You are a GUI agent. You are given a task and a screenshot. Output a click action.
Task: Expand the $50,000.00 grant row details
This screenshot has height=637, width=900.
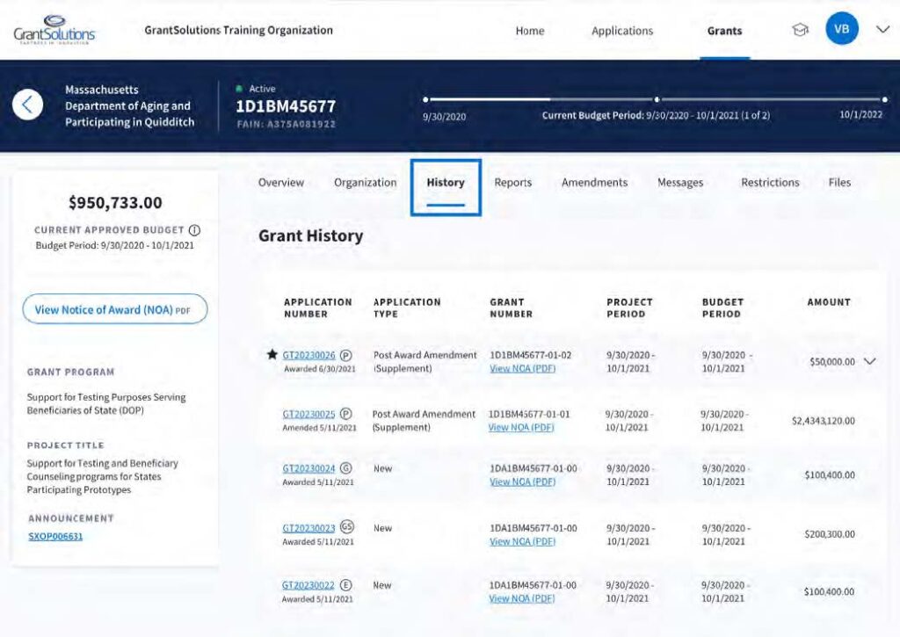click(x=870, y=361)
